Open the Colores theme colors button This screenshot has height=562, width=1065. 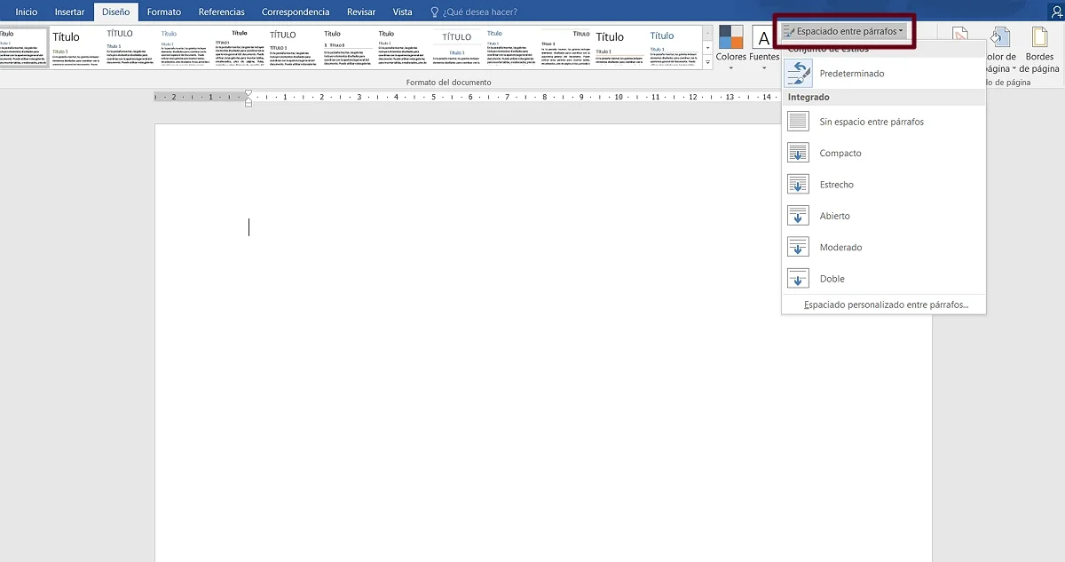point(731,47)
